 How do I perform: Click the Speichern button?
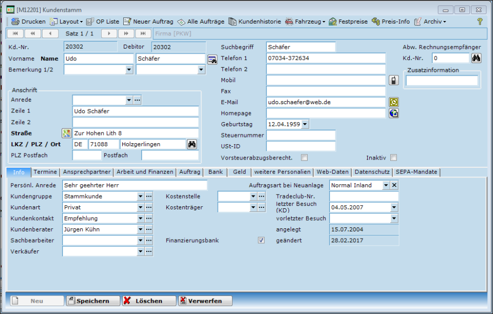pos(92,301)
